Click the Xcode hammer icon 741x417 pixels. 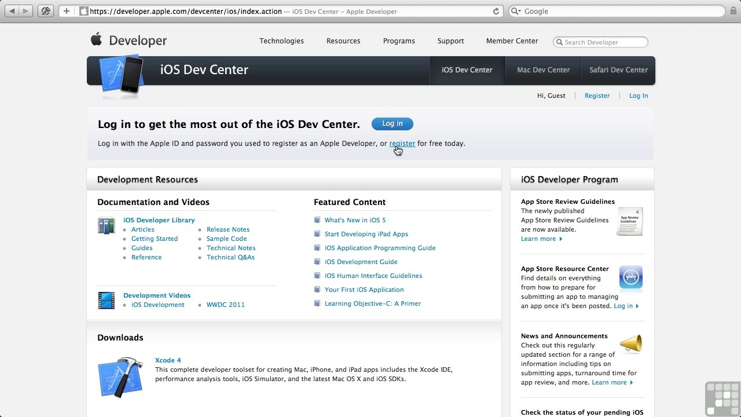(120, 377)
